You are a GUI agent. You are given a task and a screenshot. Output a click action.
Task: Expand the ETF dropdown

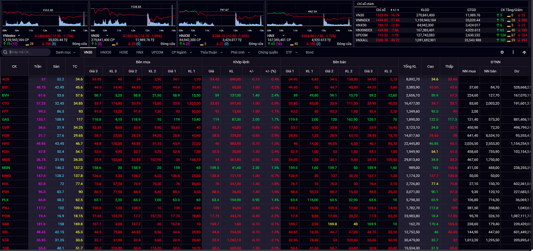291,52
